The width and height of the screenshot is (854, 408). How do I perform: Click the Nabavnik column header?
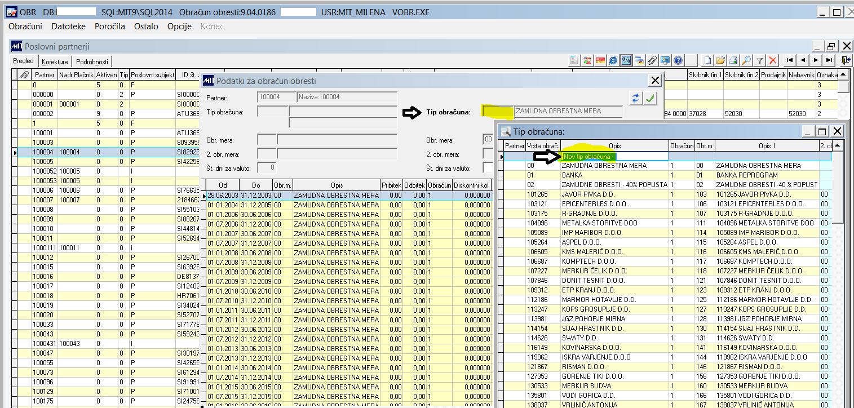(801, 74)
